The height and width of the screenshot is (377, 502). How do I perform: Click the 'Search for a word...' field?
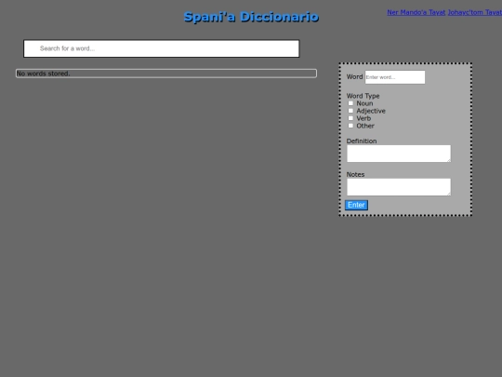pyautogui.click(x=162, y=48)
